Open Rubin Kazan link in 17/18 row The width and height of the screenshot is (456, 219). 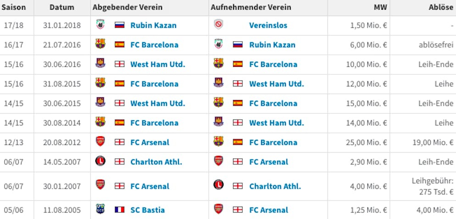153,25
